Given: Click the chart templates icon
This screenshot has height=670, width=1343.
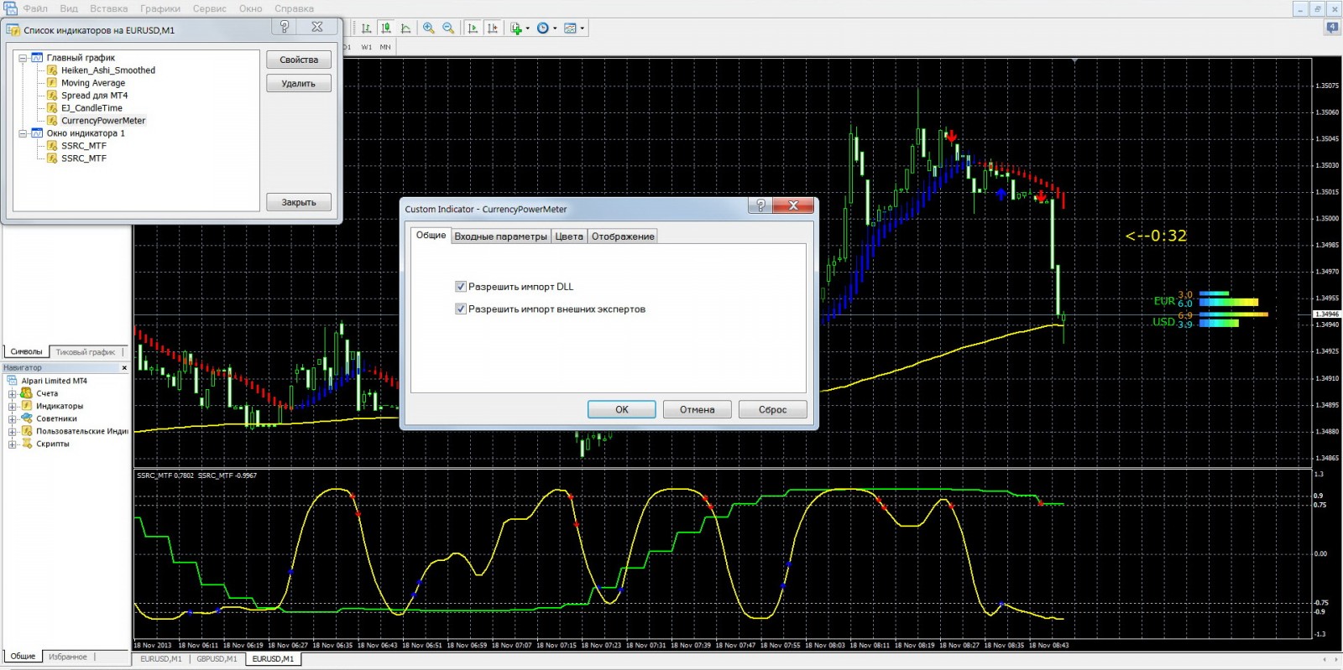Looking at the screenshot, I should coord(571,28).
